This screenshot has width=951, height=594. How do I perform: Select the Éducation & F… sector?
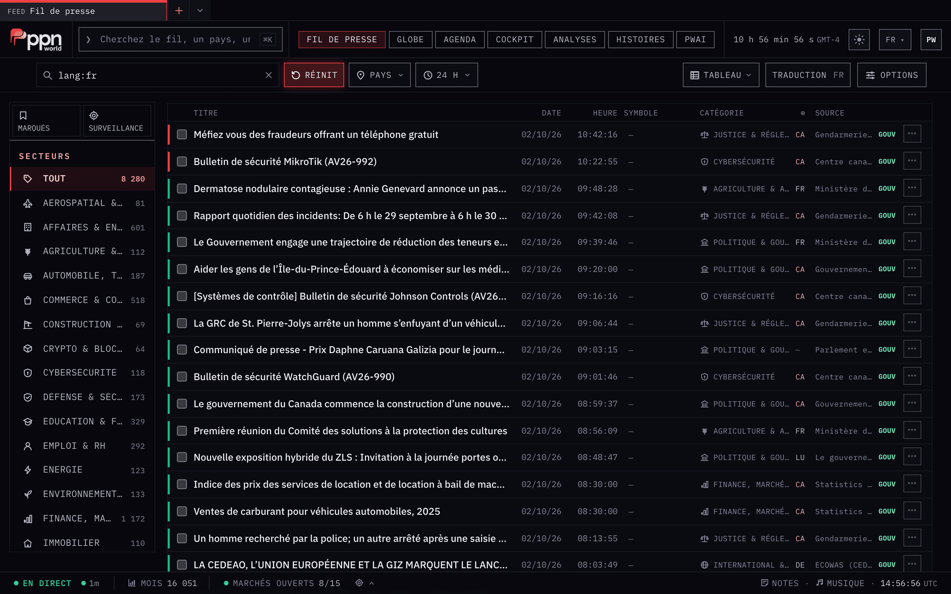(x=83, y=421)
